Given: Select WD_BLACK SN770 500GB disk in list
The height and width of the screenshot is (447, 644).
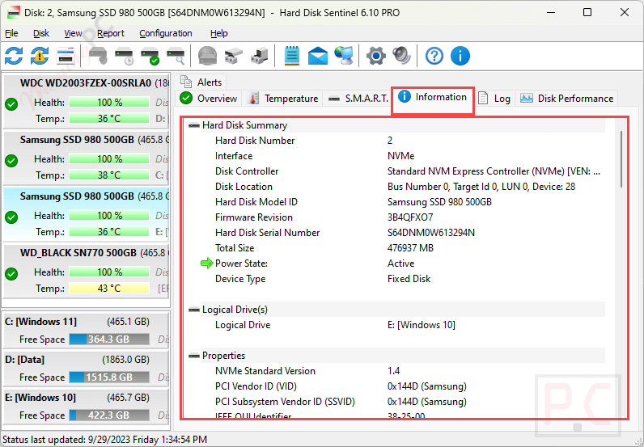Looking at the screenshot, I should pos(86,271).
